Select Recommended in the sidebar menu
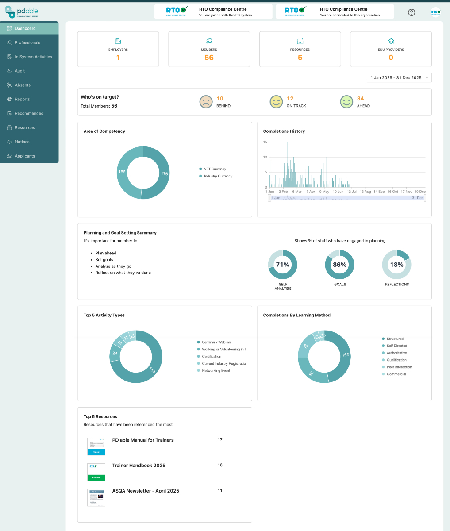Screen dimensions: 450x531 (30, 113)
